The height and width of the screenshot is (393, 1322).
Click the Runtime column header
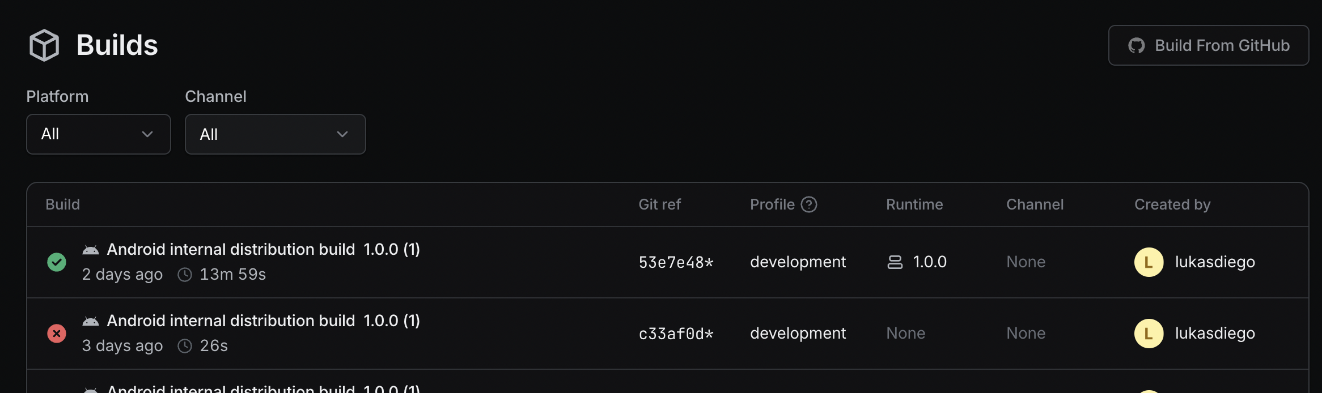point(914,204)
